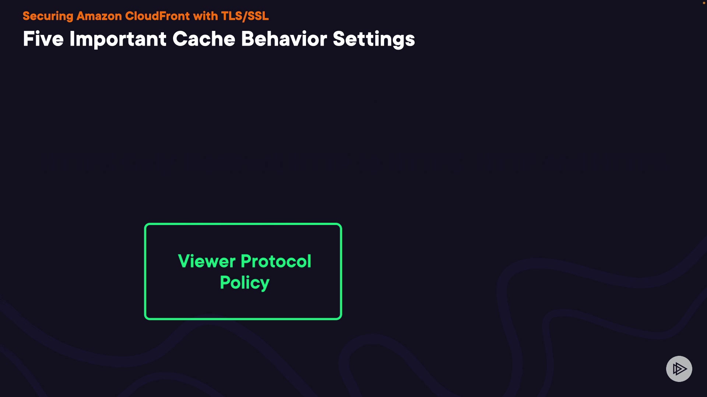Click the word "Policy" in the green box
The width and height of the screenshot is (707, 397).
[x=245, y=283]
